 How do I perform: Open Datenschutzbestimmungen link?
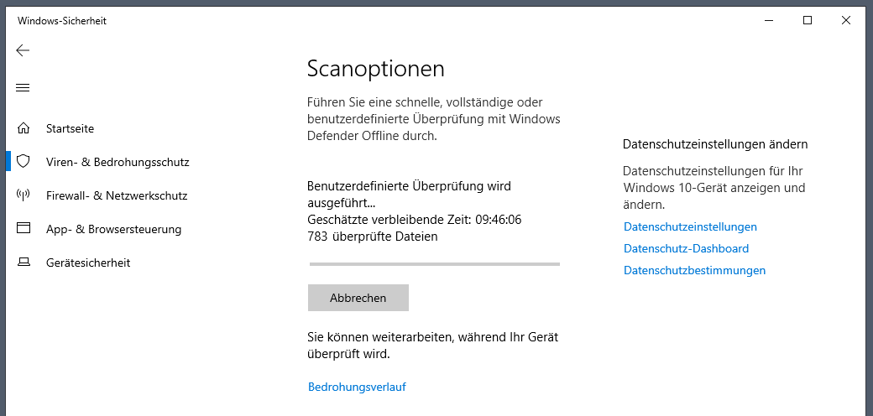694,270
